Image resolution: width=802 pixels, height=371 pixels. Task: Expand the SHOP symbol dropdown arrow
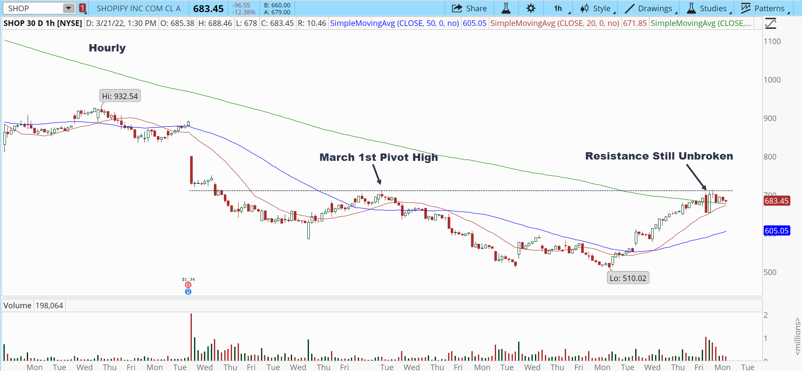click(69, 8)
